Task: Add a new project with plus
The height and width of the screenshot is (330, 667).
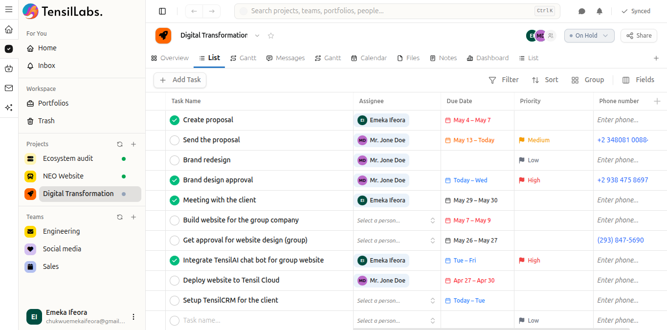Action: pos(133,144)
